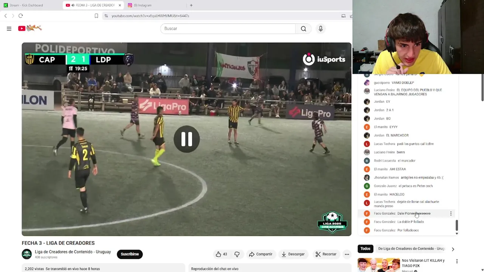Click El manito HACELOO message
484x272 pixels.
click(389, 195)
